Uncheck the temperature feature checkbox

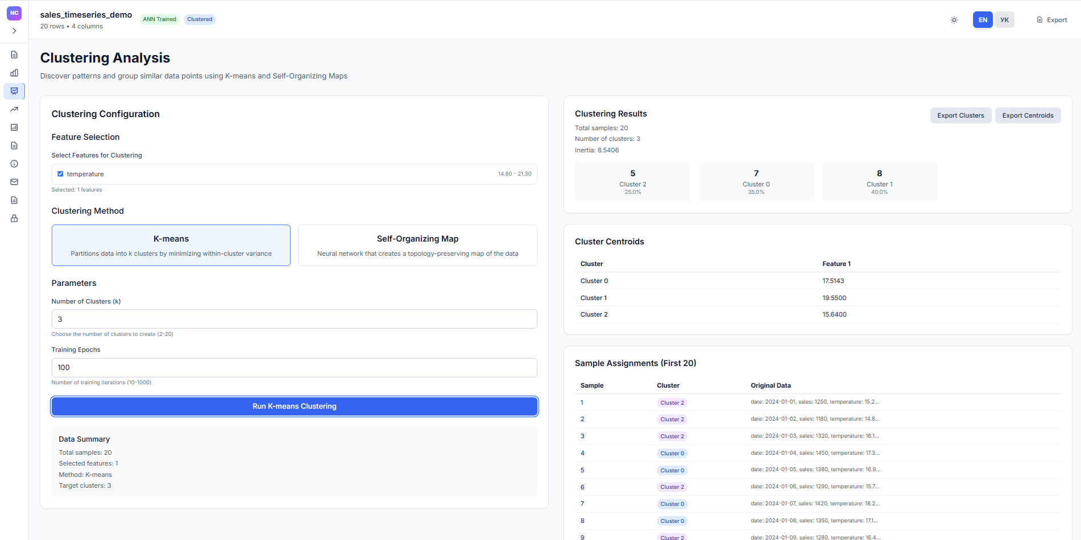[60, 174]
